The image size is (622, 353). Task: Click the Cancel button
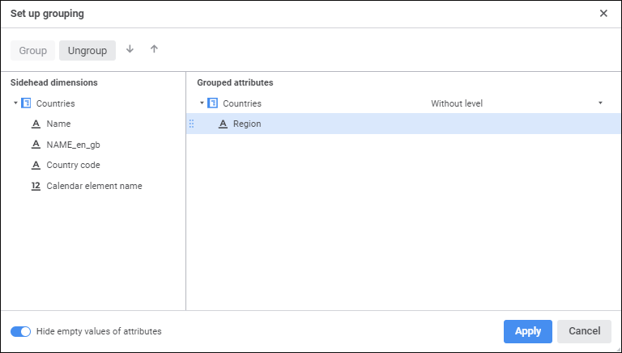[584, 331]
